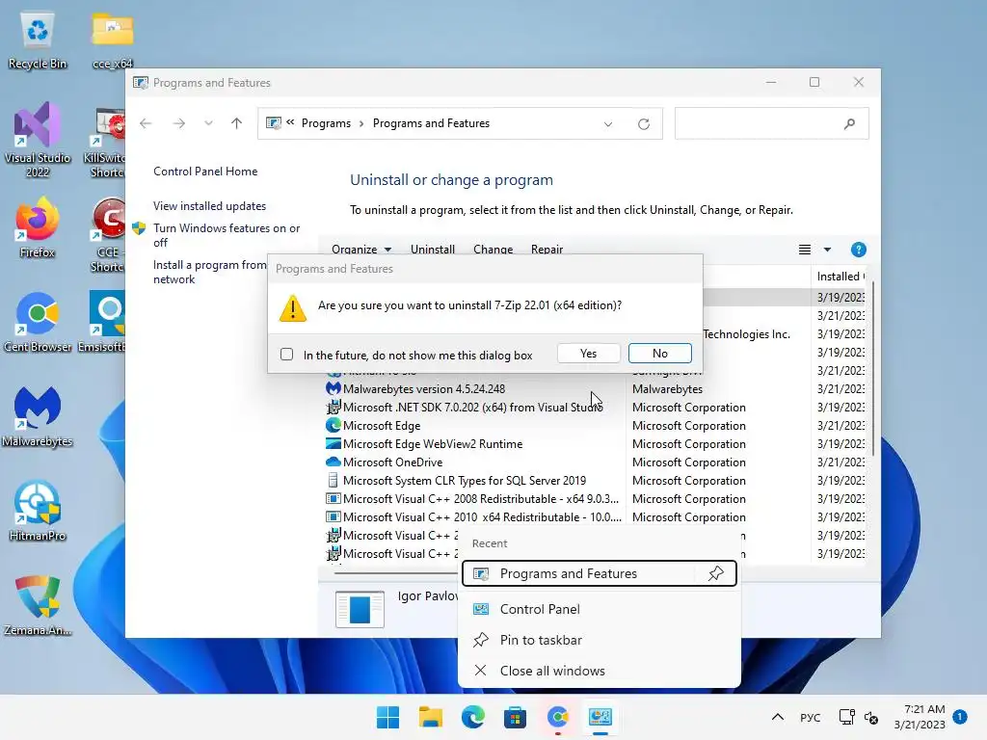Image resolution: width=987 pixels, height=740 pixels.
Task: Check 'do not show me this dialog box'
Action: pos(287,355)
